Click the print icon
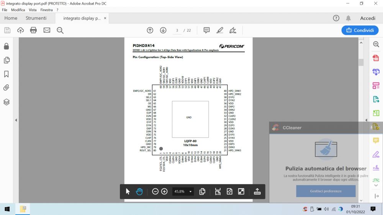The width and height of the screenshot is (383, 215). click(x=33, y=30)
